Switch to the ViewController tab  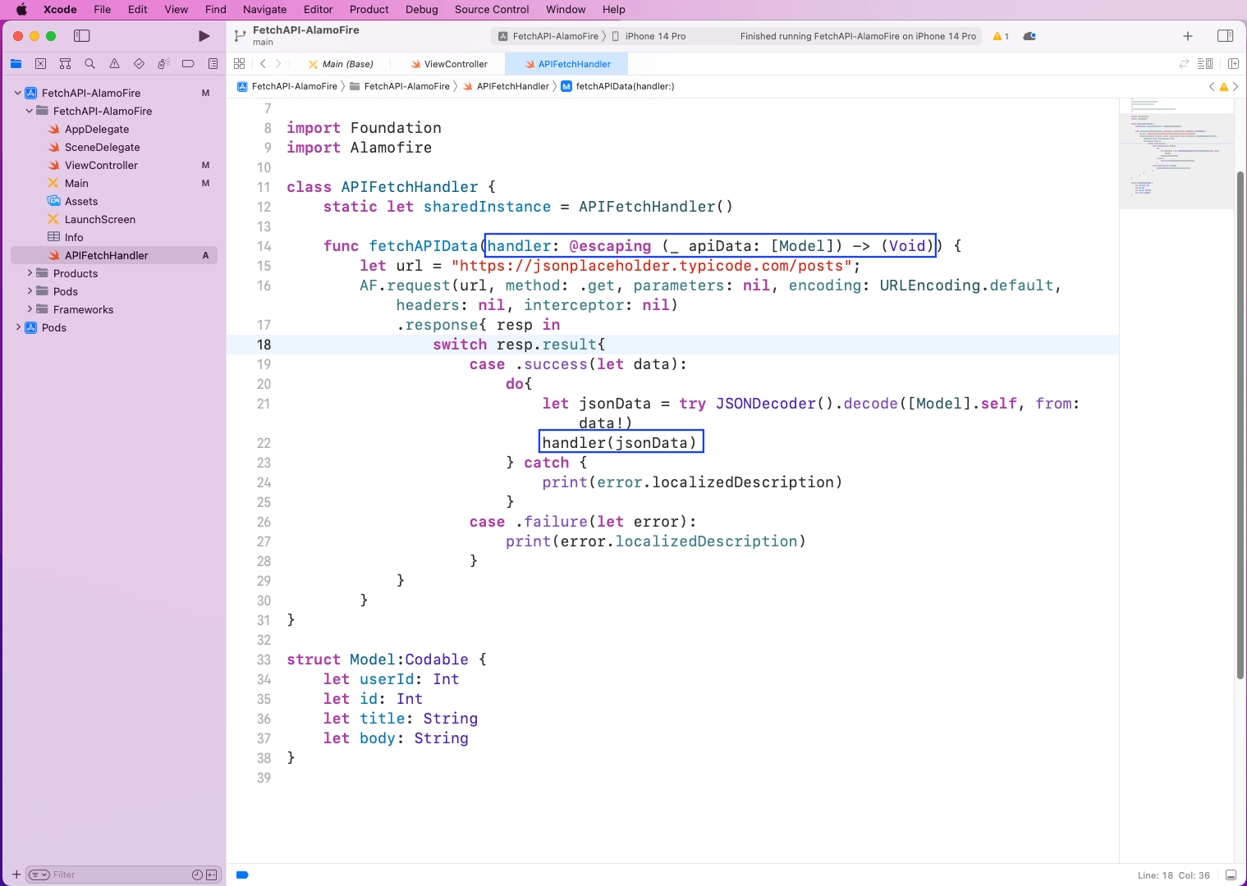point(455,64)
